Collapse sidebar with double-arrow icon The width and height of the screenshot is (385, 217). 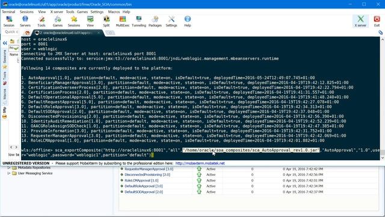(x=5, y=43)
